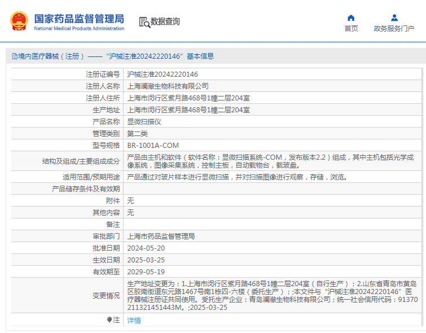The image size is (426, 333).
Task: Click the 适用范围/预期用途 description text
Action: click(x=237, y=177)
